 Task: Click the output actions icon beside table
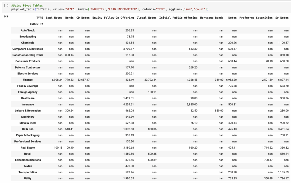pos(6,17)
